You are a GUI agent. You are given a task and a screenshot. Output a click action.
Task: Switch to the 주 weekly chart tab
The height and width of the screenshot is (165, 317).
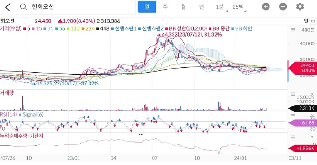click(x=165, y=7)
